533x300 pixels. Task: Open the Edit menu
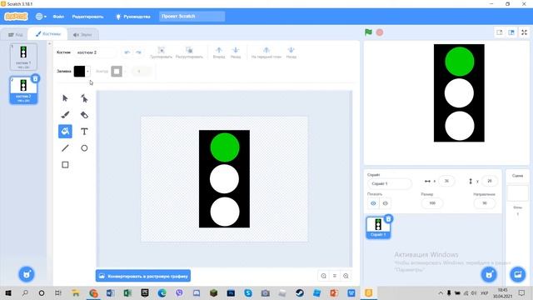[x=87, y=17]
